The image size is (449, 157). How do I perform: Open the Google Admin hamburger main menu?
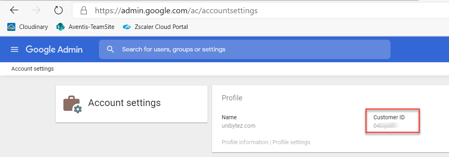click(x=14, y=49)
